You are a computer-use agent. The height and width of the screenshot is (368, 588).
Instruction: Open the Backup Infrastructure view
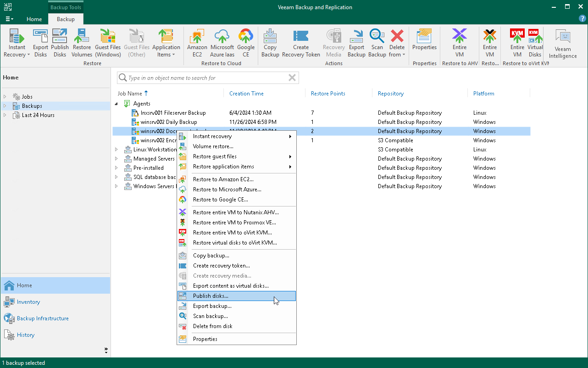coord(41,318)
